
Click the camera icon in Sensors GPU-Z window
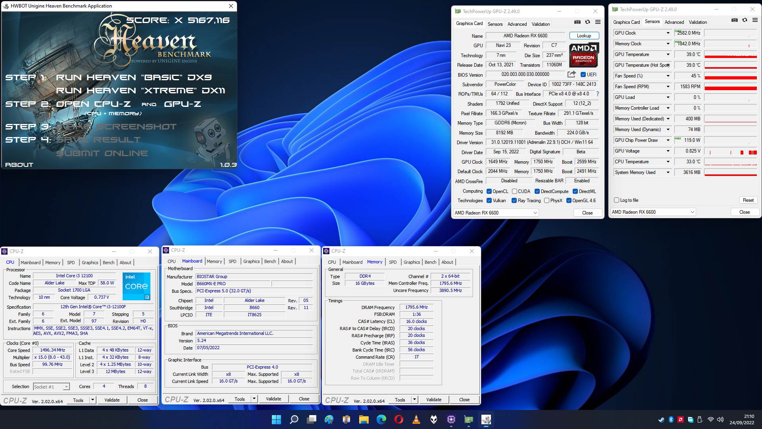(x=735, y=20)
